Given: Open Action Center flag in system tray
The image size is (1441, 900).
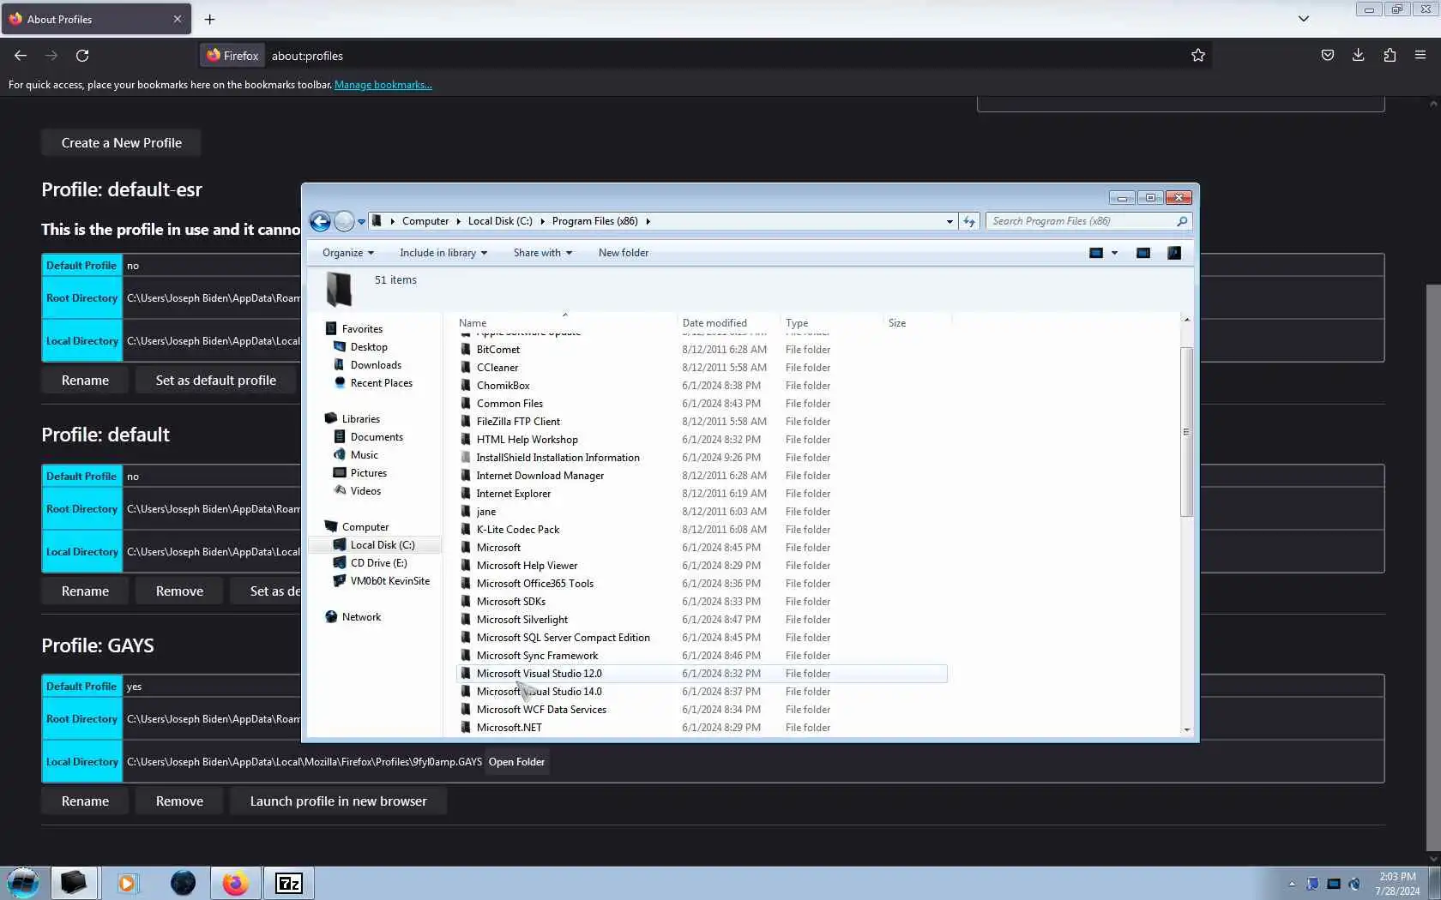Looking at the screenshot, I should pos(1312,884).
